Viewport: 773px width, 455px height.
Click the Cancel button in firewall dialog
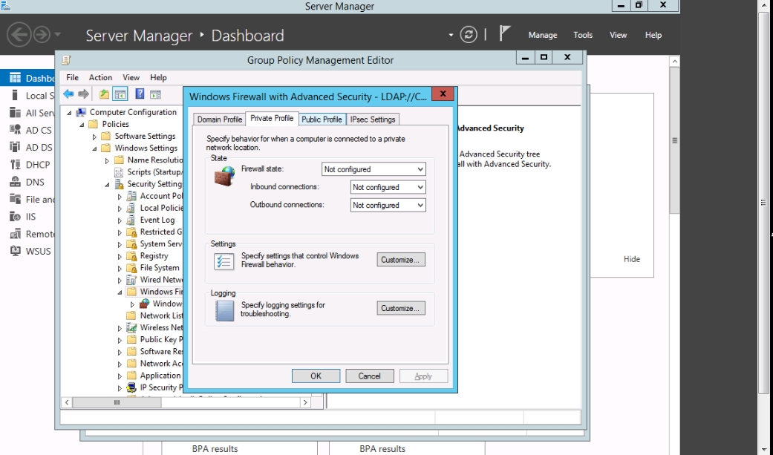369,376
